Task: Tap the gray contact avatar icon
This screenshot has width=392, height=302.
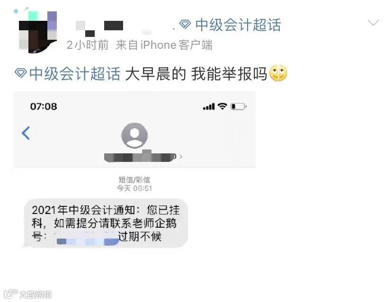Action: tap(134, 135)
